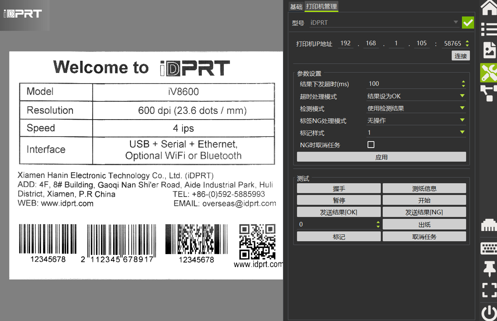Click the power icon in sidebar
The width and height of the screenshot is (497, 321).
tap(488, 312)
